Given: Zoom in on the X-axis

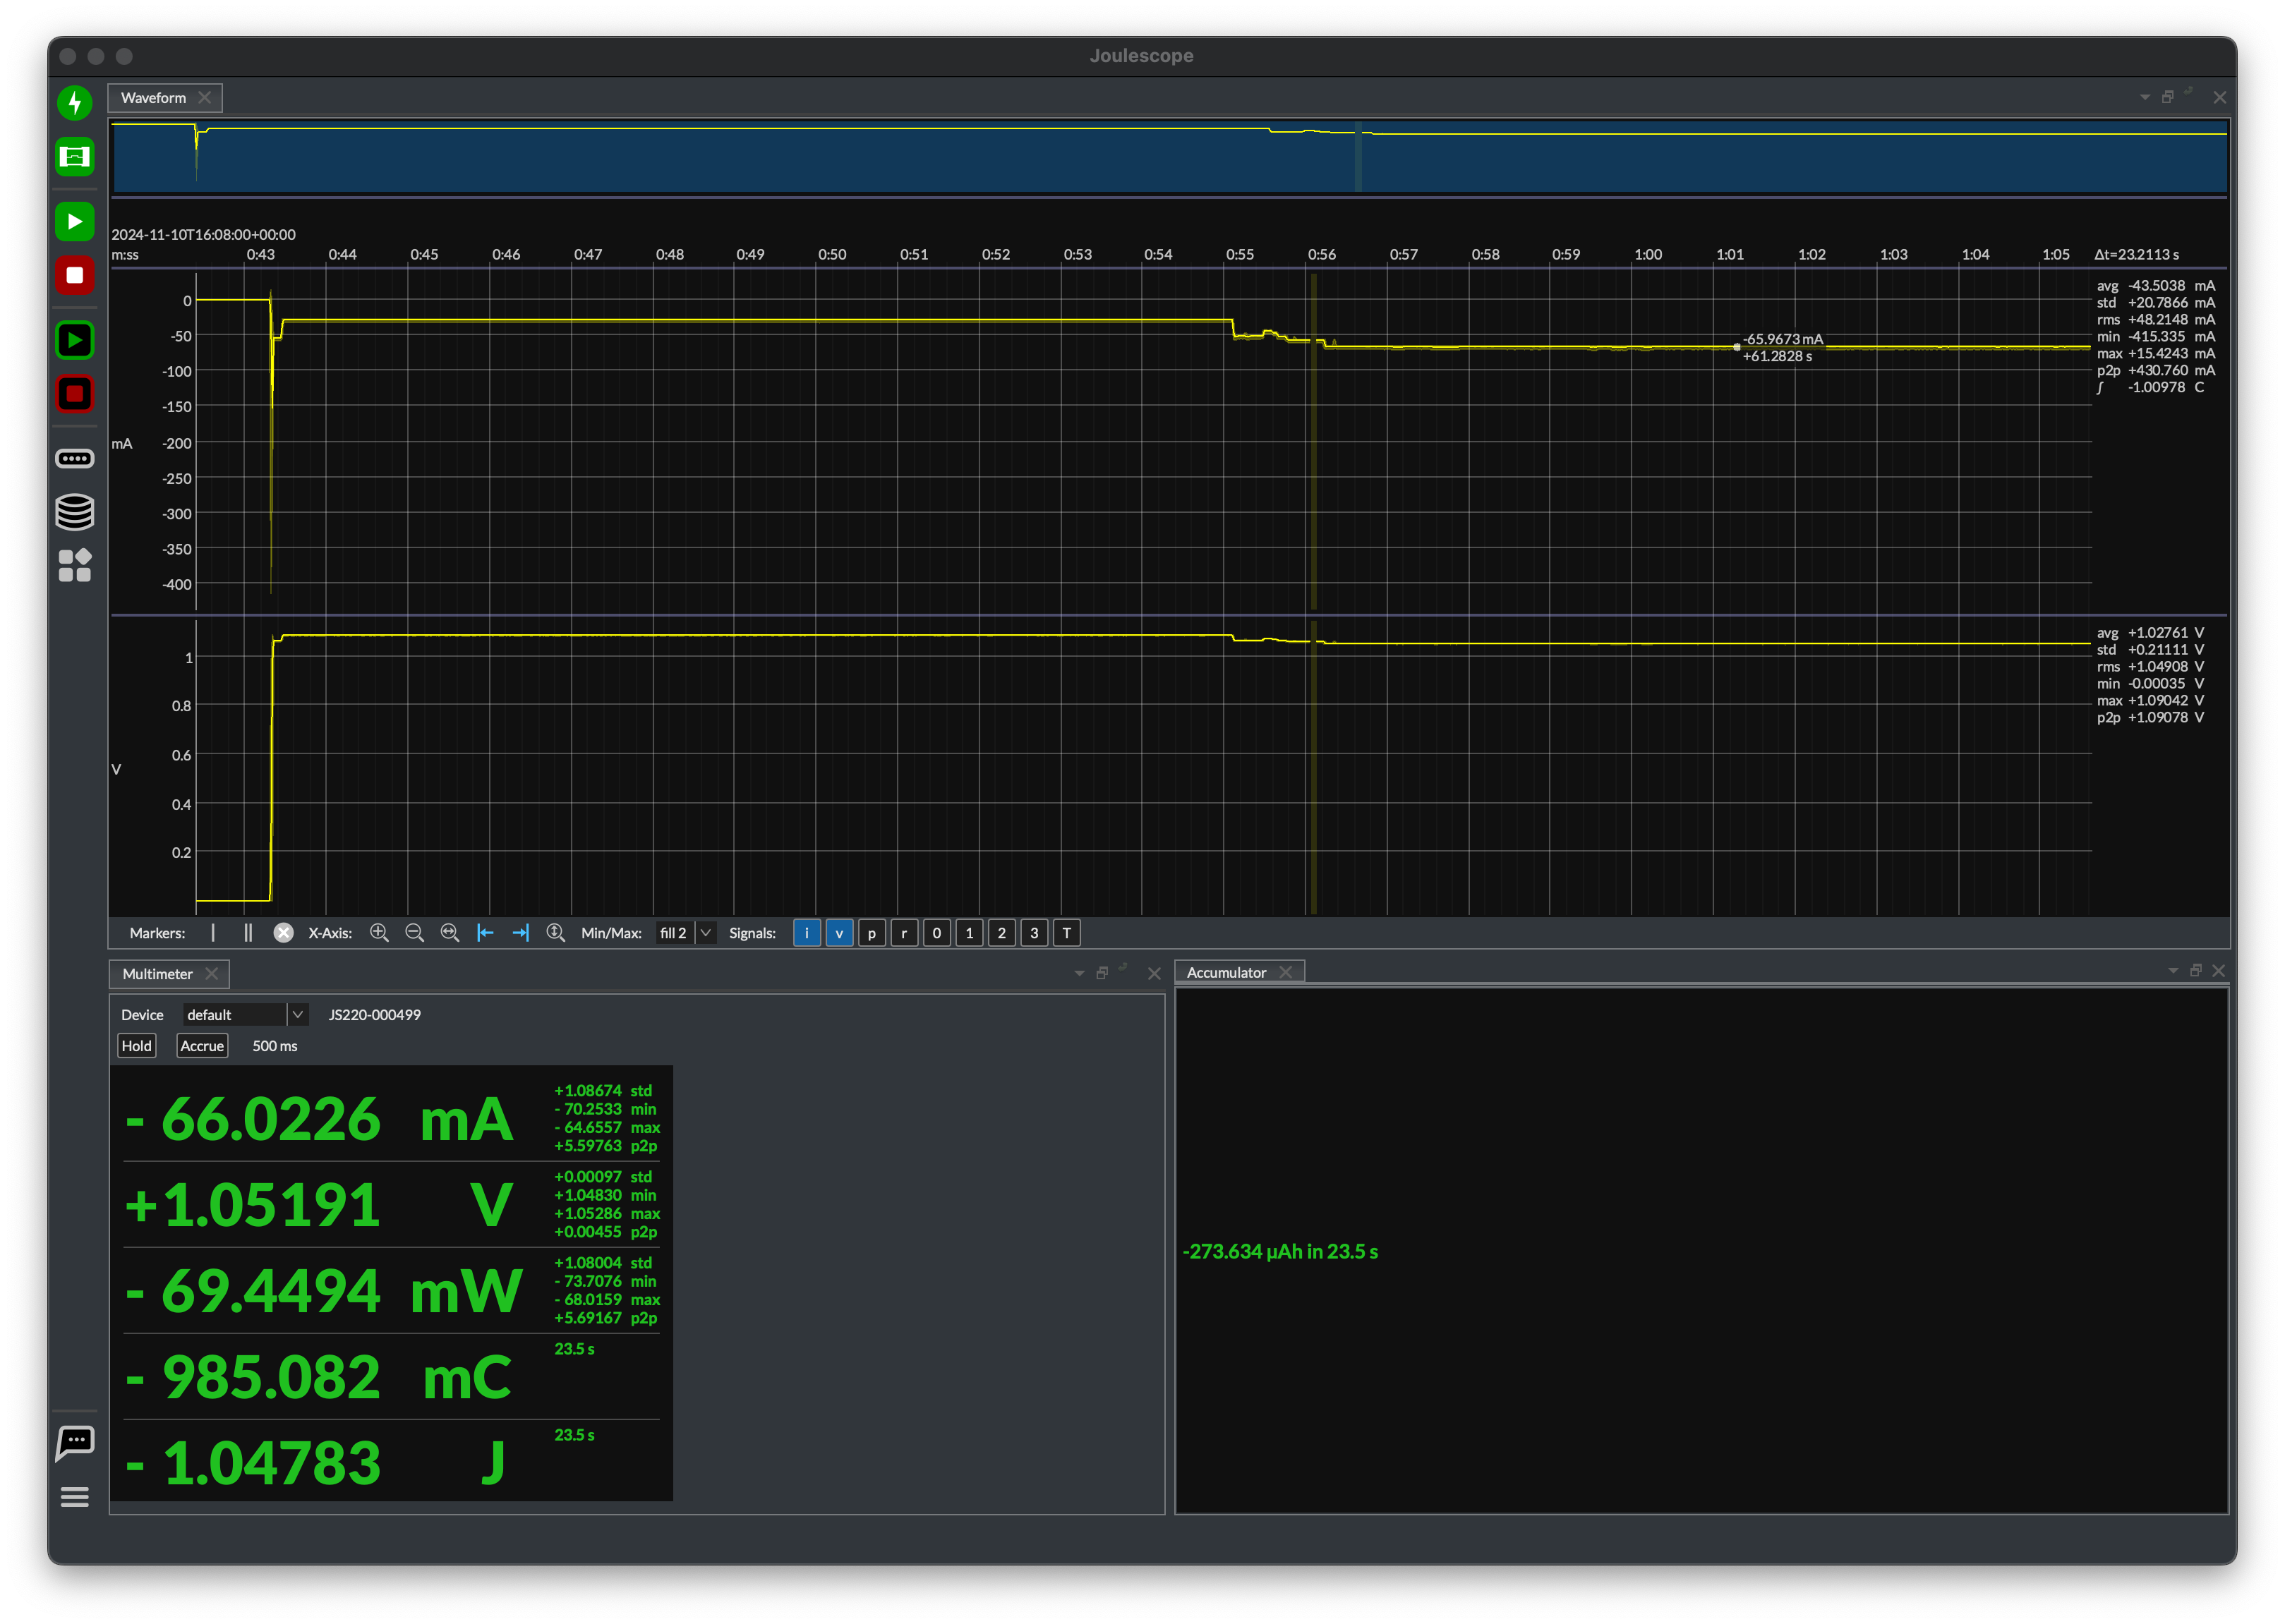Looking at the screenshot, I should pyautogui.click(x=379, y=933).
